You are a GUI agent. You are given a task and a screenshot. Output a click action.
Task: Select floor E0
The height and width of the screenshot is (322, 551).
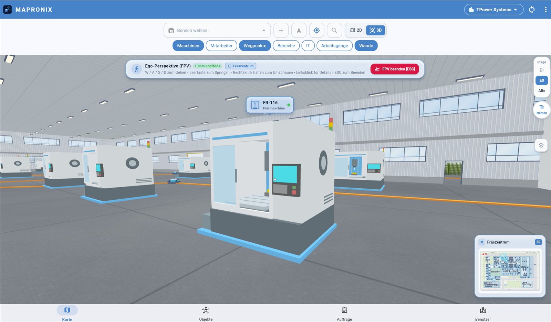pos(542,80)
